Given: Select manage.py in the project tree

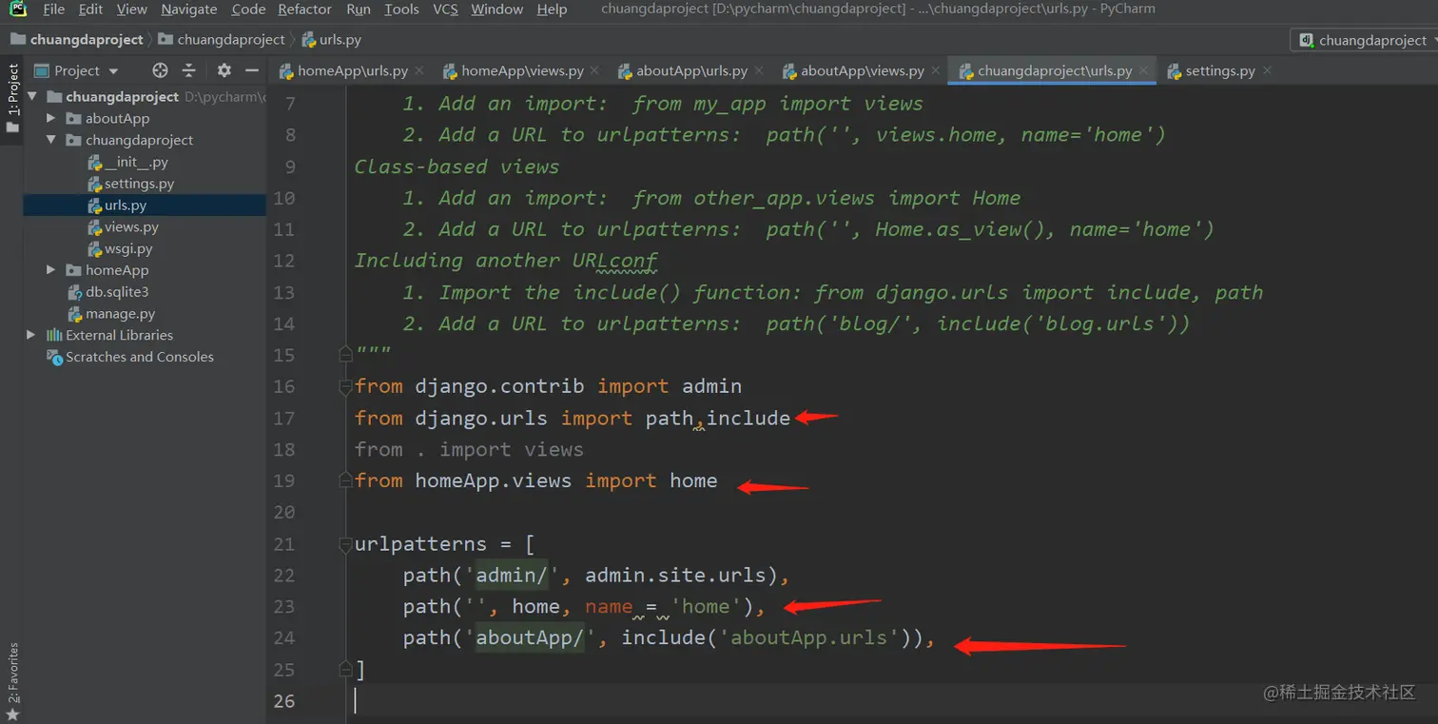Looking at the screenshot, I should [x=120, y=314].
